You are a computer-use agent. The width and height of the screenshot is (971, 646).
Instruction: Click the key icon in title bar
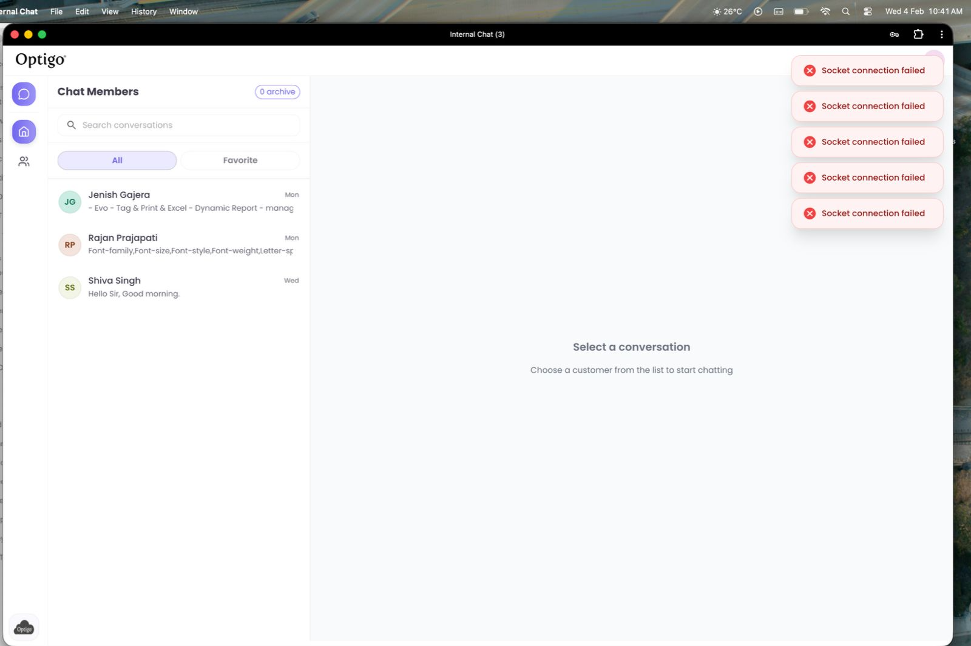[894, 35]
